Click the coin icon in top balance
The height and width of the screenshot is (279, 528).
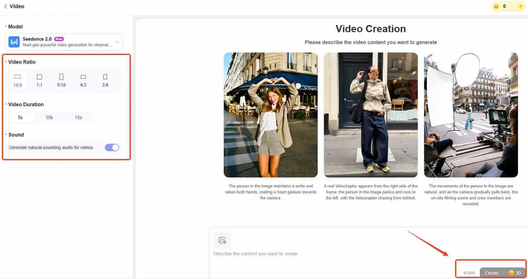pyautogui.click(x=496, y=6)
